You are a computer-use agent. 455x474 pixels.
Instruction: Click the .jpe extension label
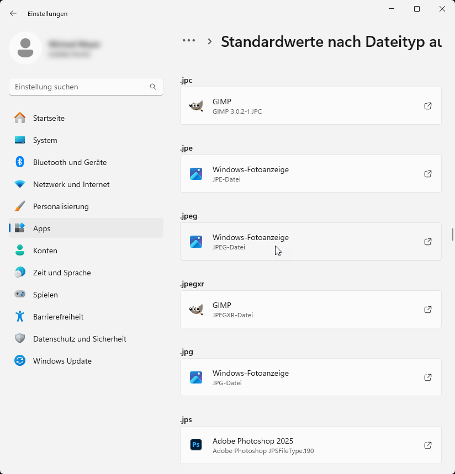pyautogui.click(x=186, y=148)
